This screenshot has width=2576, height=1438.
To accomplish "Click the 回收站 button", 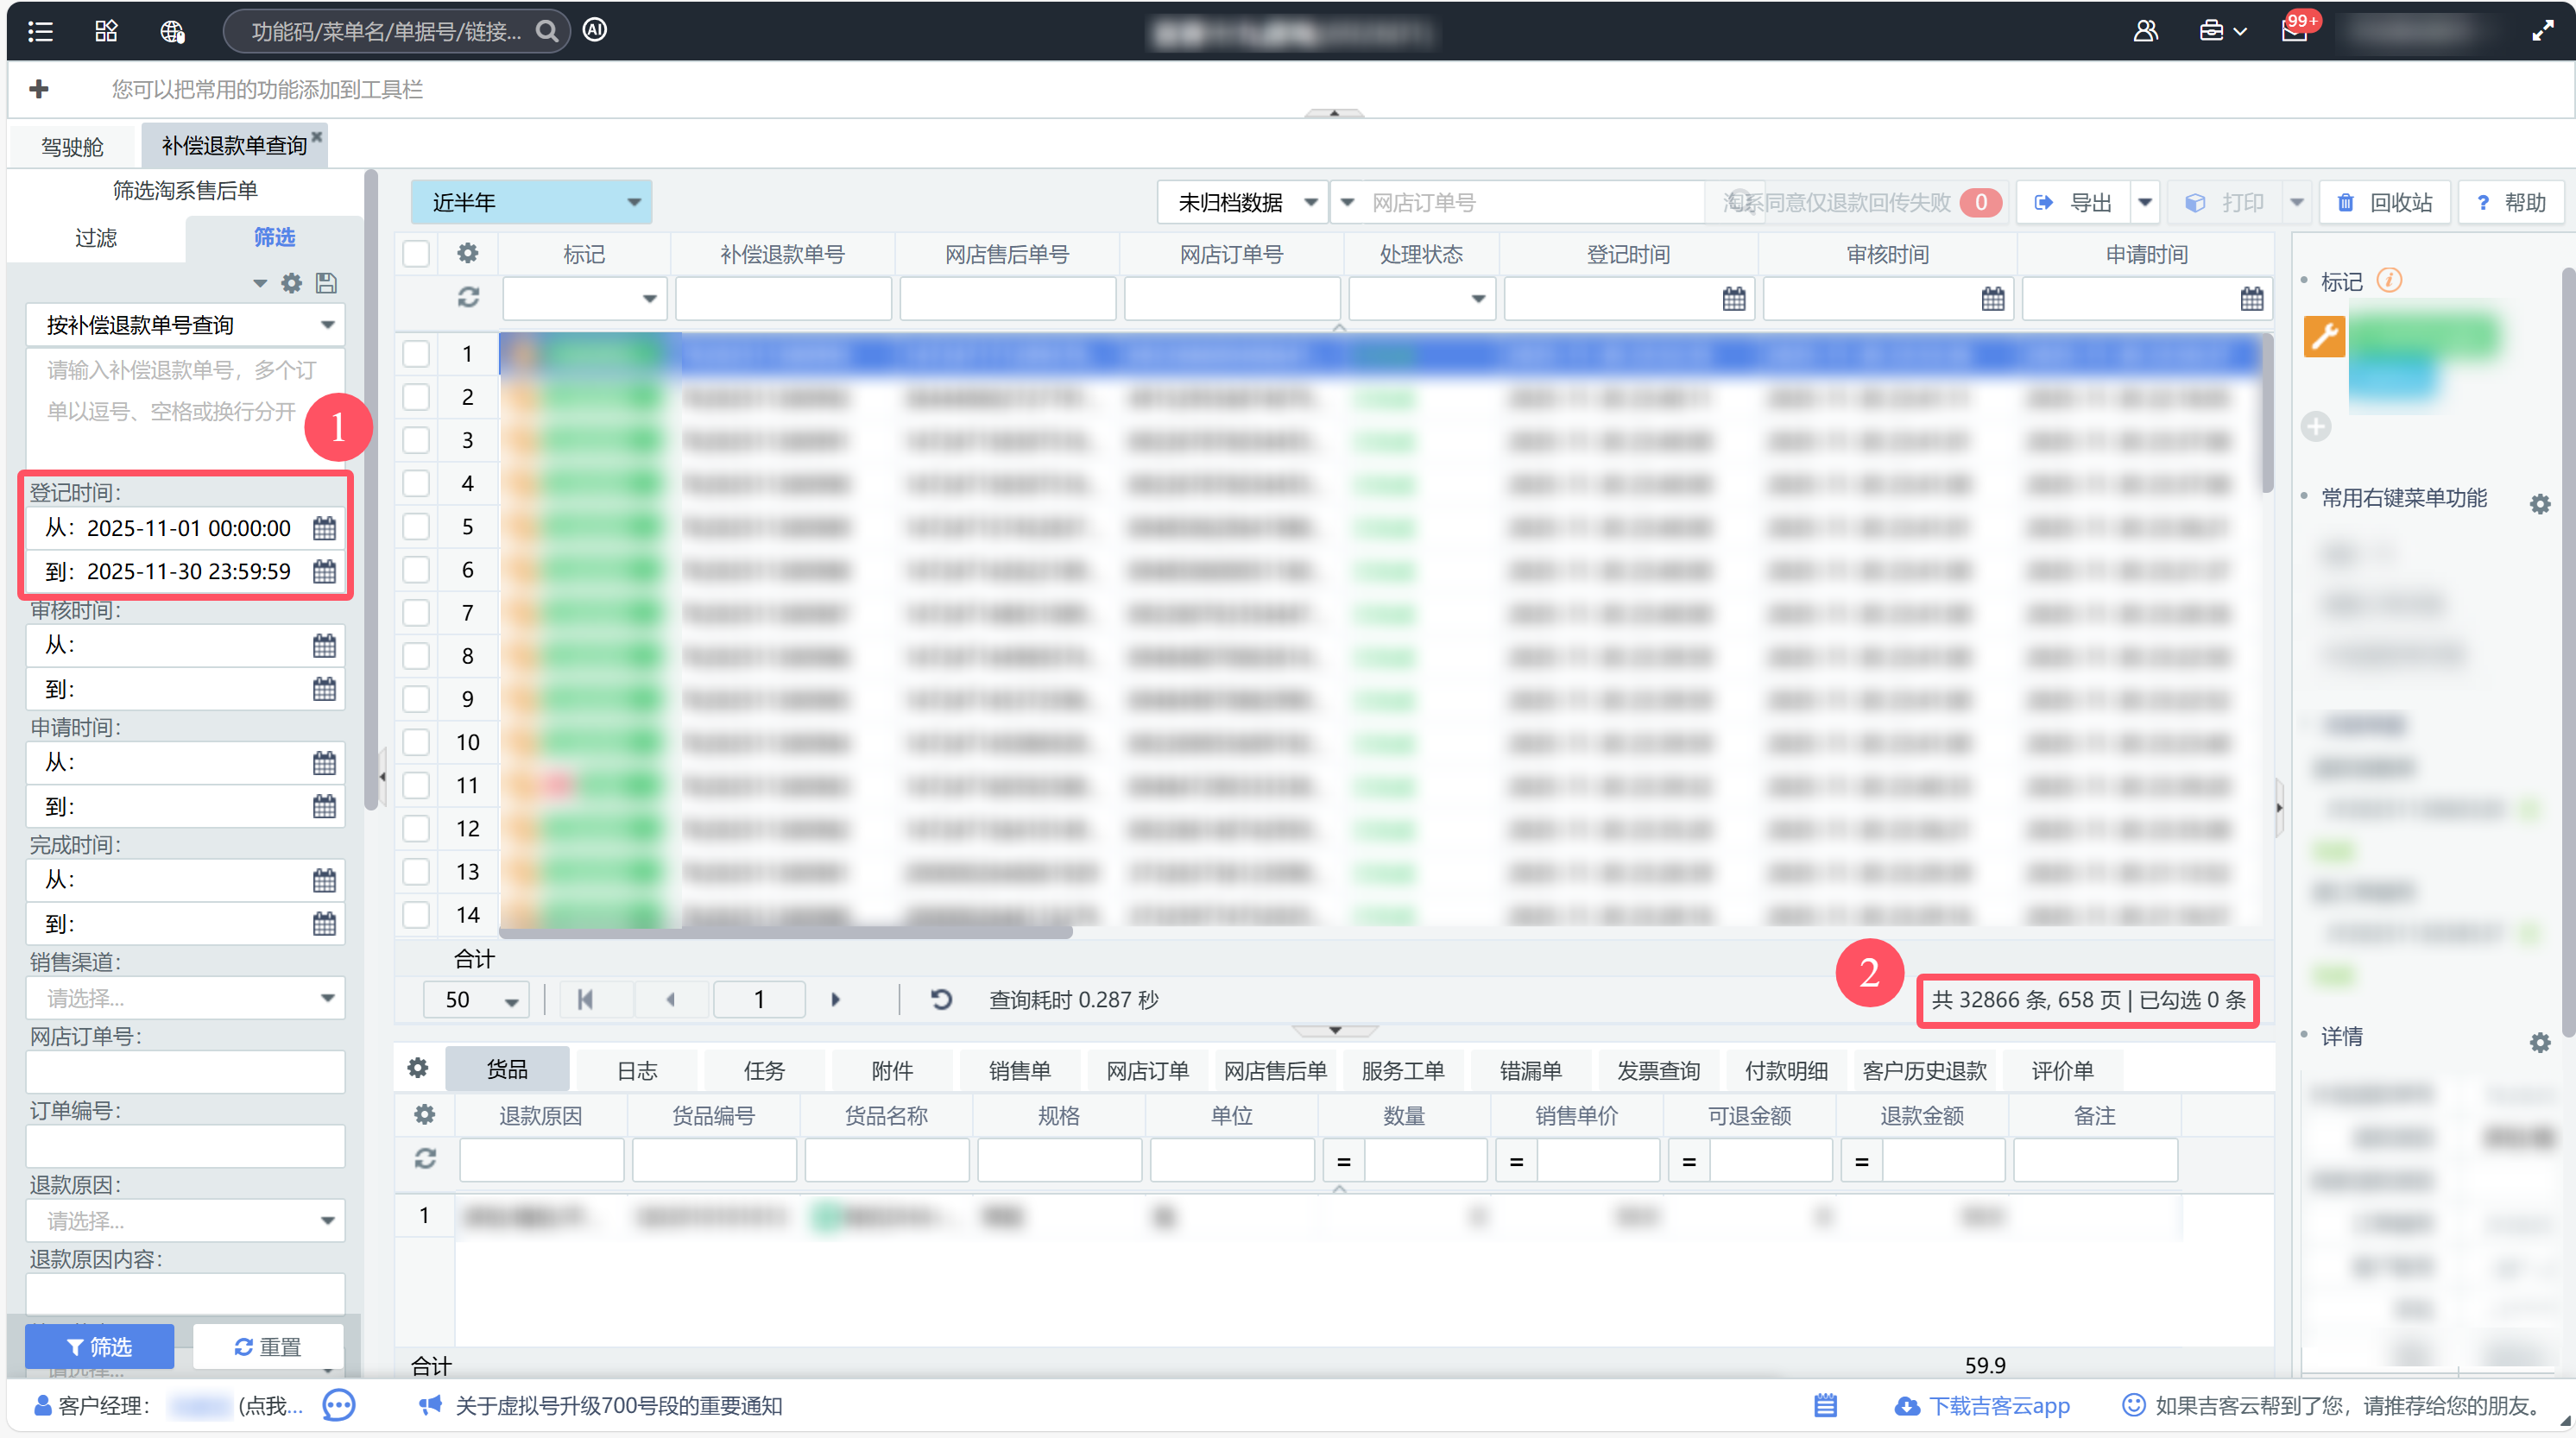I will click(2385, 202).
